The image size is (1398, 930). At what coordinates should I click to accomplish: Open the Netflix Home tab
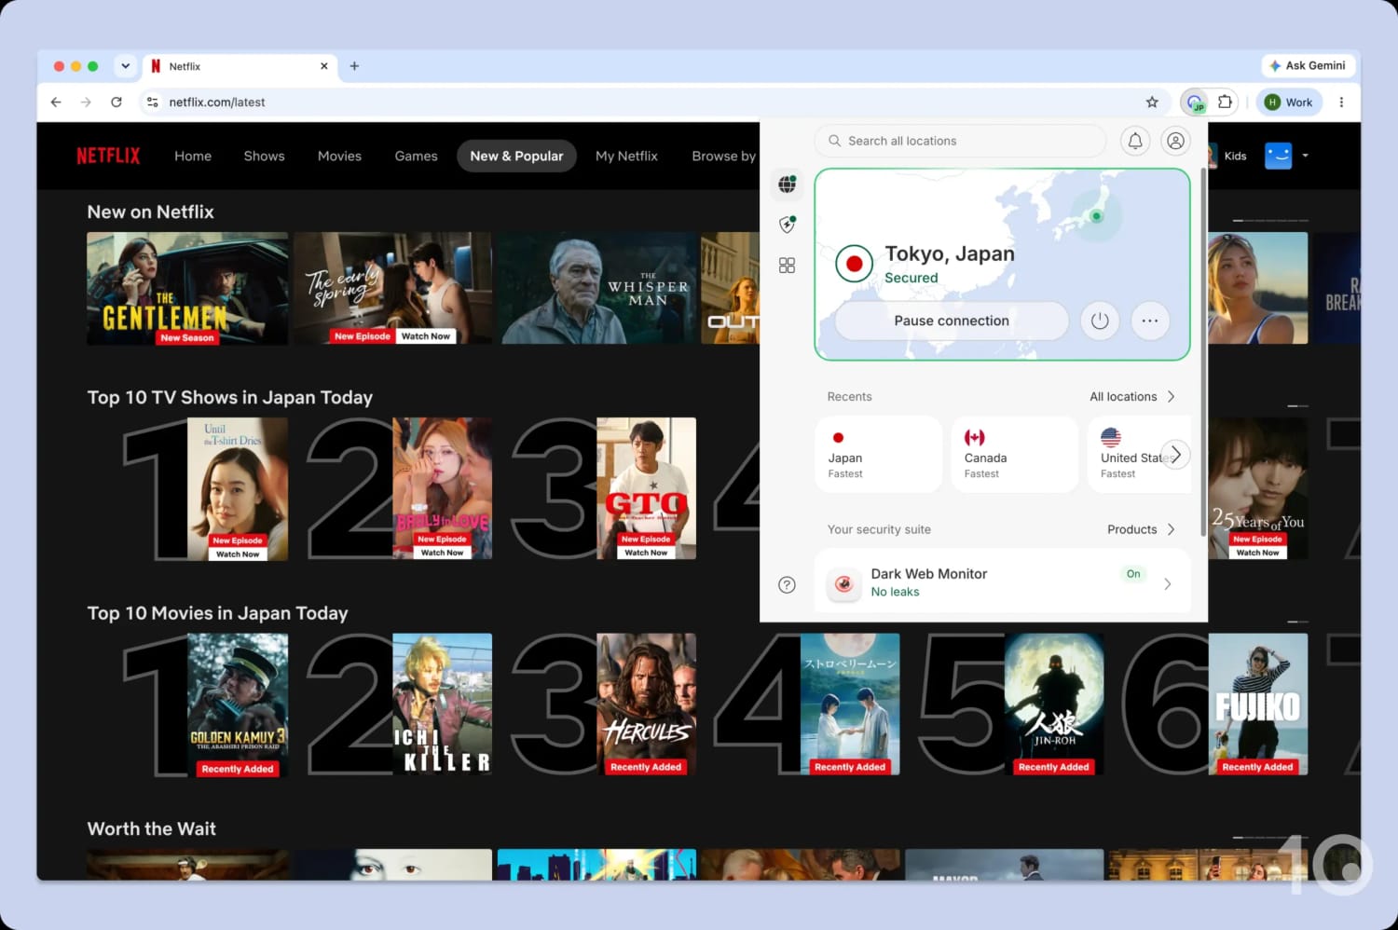pyautogui.click(x=193, y=156)
